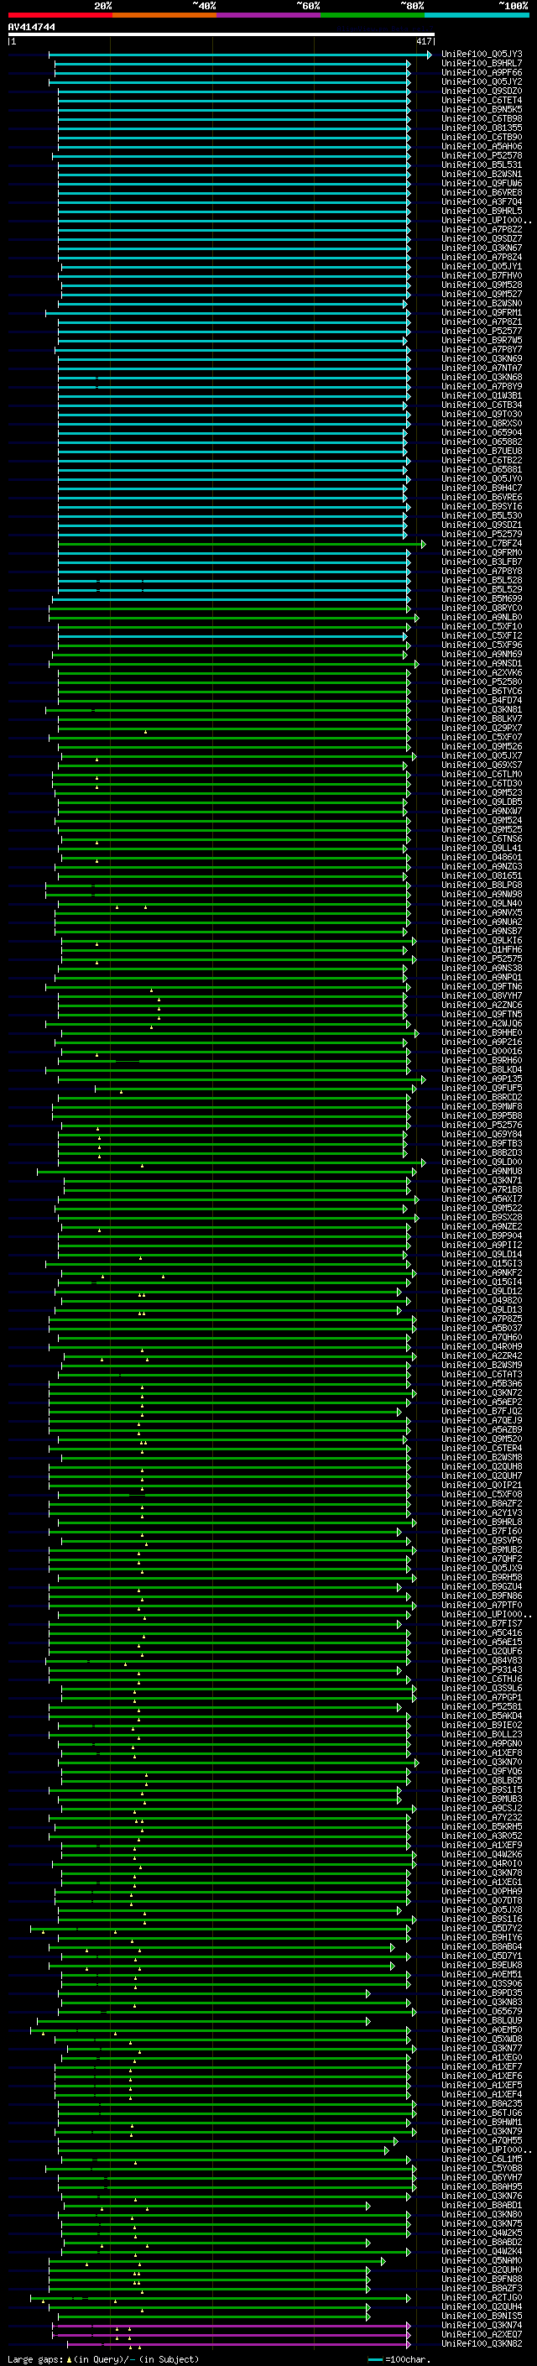Click the cyan ~100% identity legend segment
The image size is (537, 2366).
tap(477, 15)
